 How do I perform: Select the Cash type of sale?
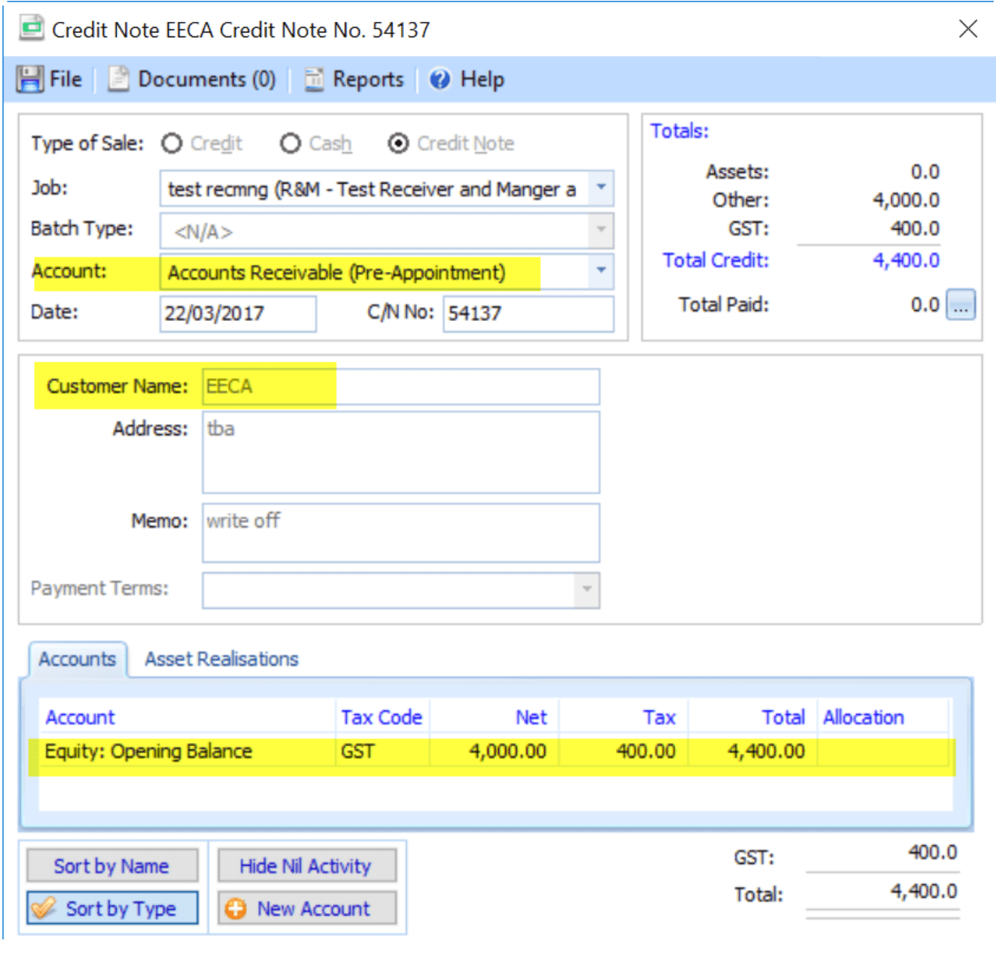(291, 143)
